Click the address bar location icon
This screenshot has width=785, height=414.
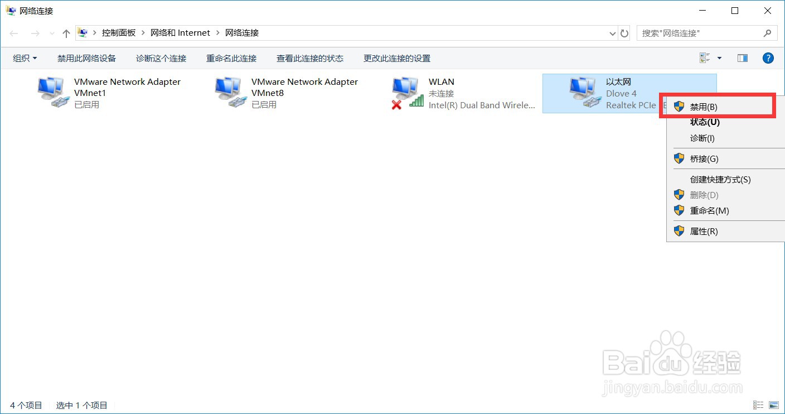click(x=83, y=33)
